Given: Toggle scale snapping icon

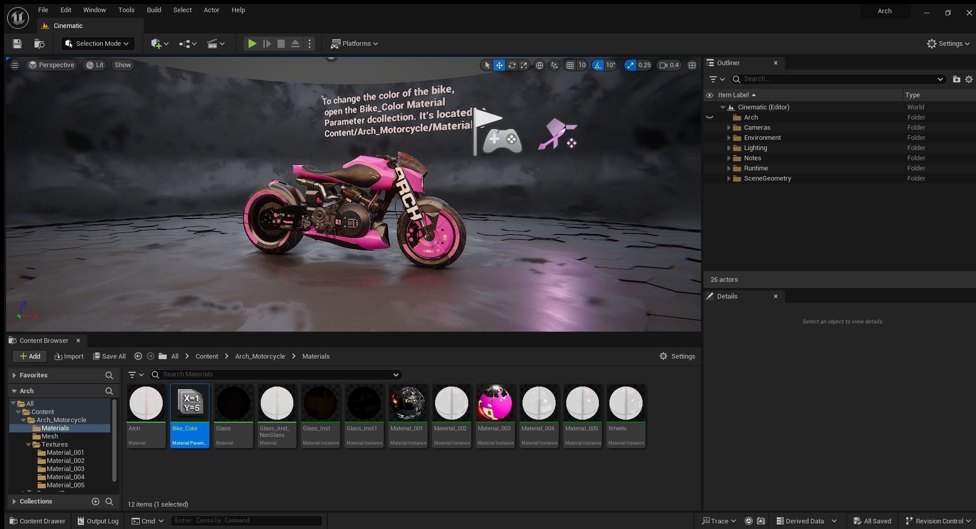Looking at the screenshot, I should click(630, 65).
